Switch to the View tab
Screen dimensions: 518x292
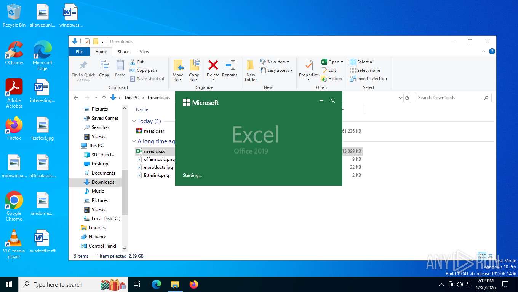tap(144, 52)
